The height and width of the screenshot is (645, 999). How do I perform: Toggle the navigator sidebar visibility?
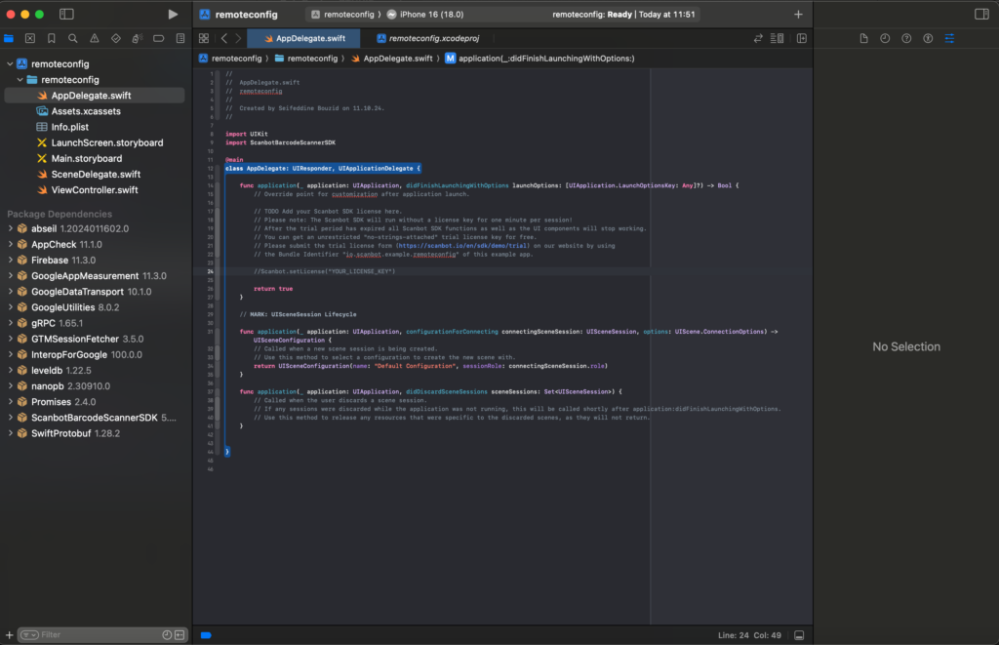[66, 13]
